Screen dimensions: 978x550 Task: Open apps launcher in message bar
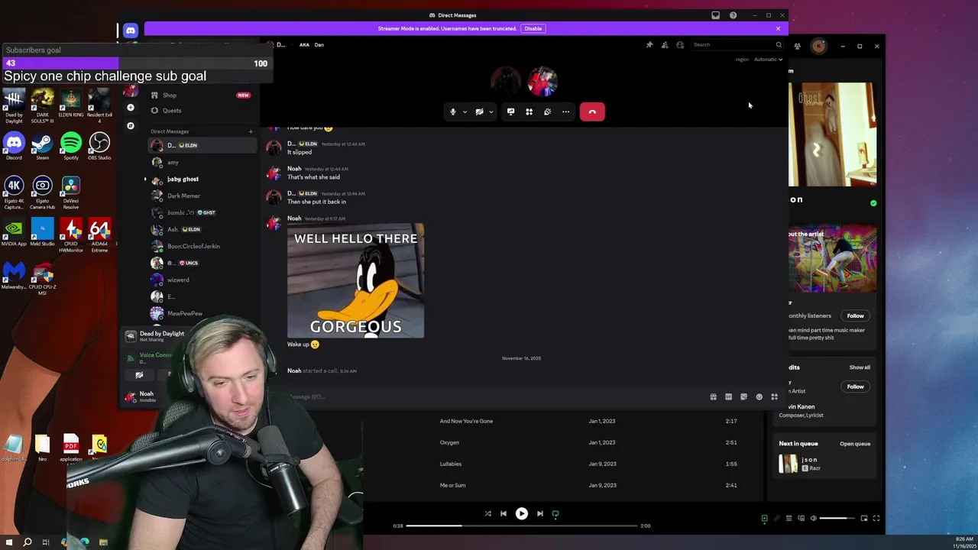pos(774,396)
